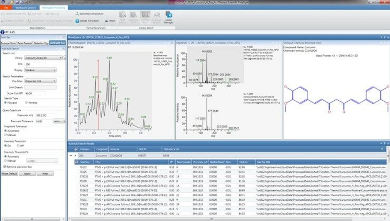390x221 pixels.
Task: Switch to the Peak Detection info tab
Action: coord(25,43)
